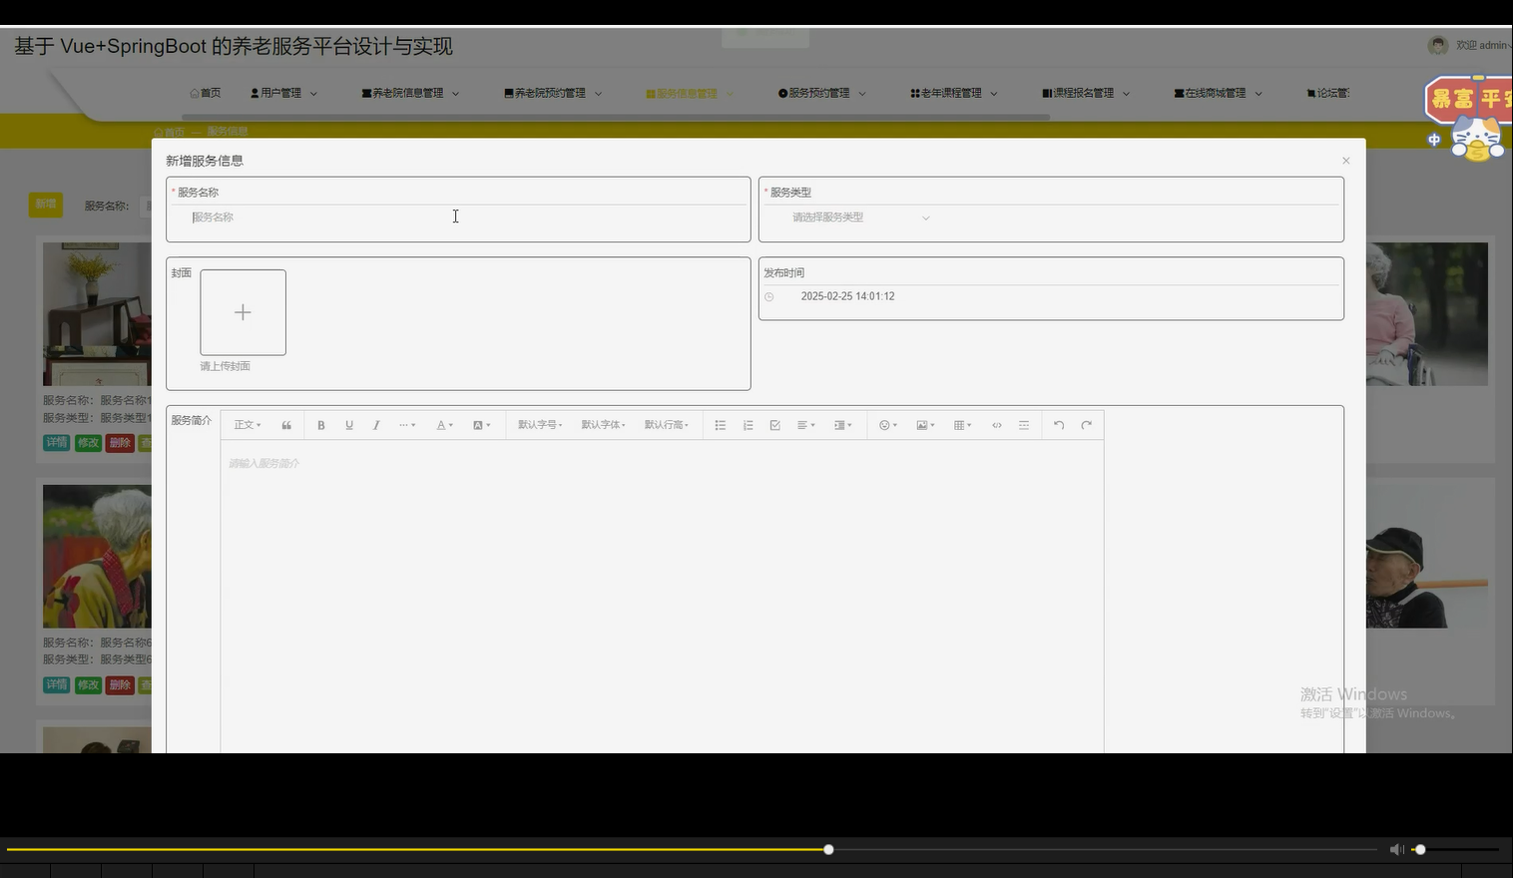Insert a to-do checklist
Image resolution: width=1513 pixels, height=878 pixels.
[775, 425]
